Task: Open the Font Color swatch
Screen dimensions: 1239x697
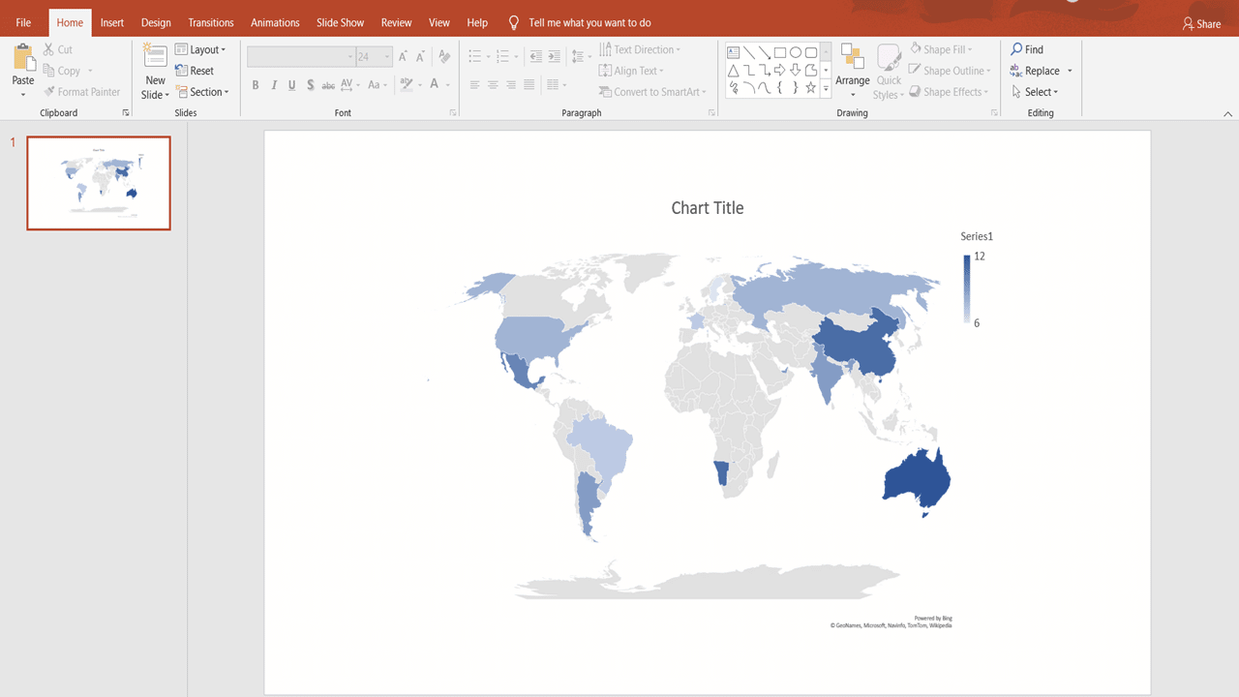Action: 435,85
